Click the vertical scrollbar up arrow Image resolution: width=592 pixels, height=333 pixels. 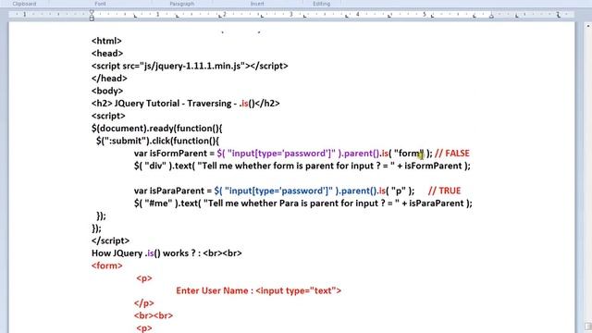[x=588, y=26]
